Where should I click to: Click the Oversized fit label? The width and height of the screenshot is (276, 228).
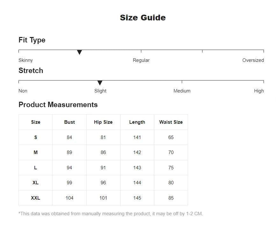point(253,60)
